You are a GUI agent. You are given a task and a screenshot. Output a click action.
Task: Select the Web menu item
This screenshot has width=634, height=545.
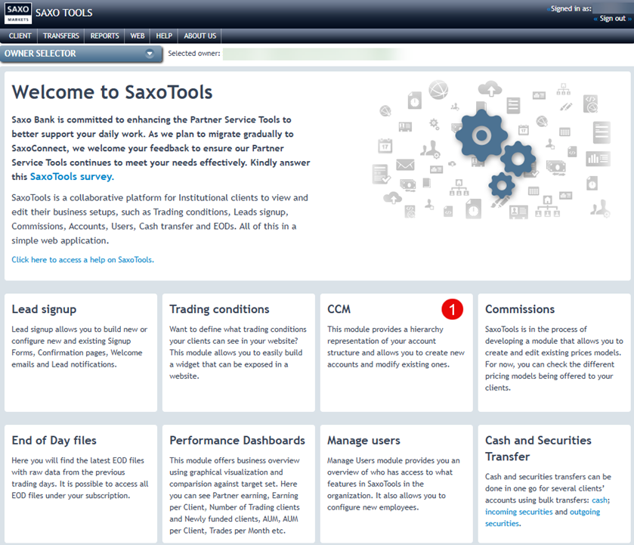137,36
